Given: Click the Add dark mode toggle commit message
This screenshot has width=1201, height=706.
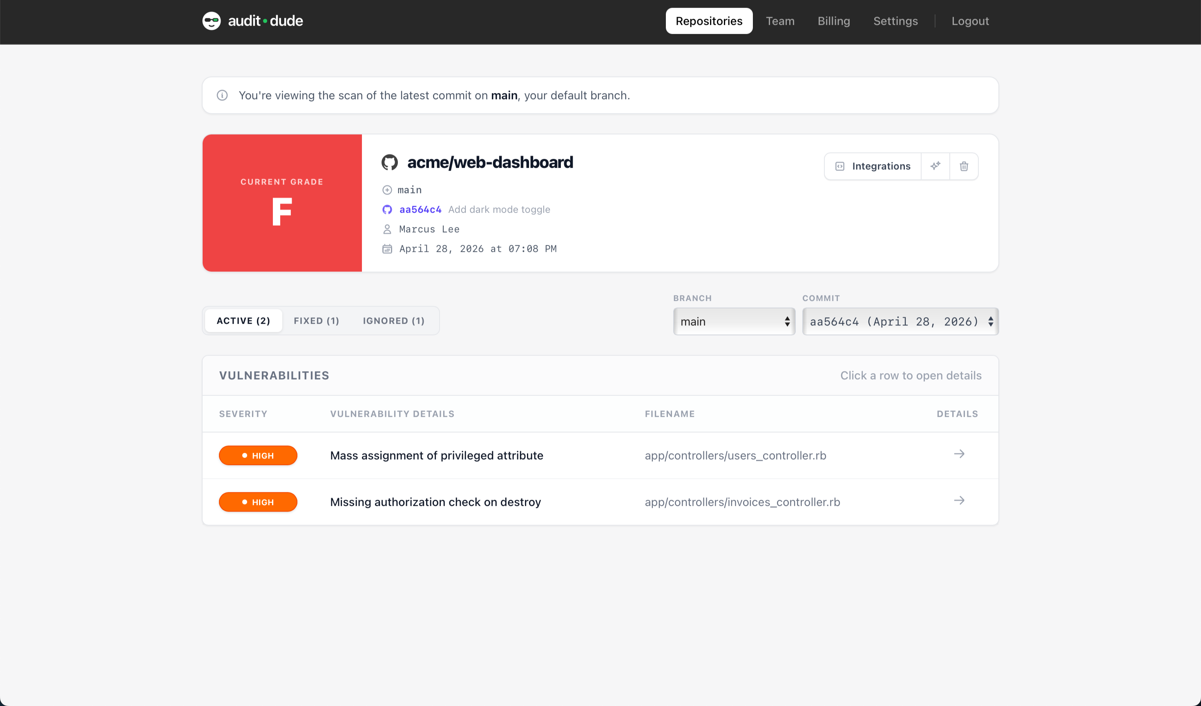Looking at the screenshot, I should pyautogui.click(x=499, y=209).
